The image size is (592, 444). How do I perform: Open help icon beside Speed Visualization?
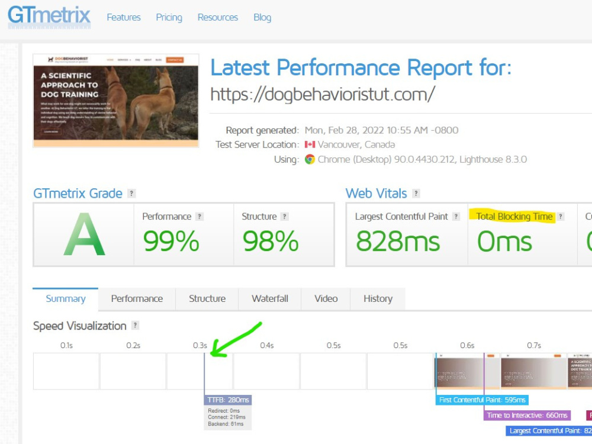click(135, 326)
